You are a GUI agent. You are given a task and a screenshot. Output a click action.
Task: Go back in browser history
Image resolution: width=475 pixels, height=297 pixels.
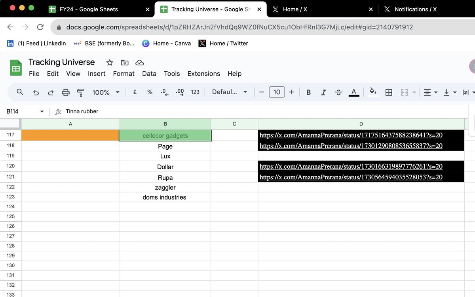click(x=11, y=27)
